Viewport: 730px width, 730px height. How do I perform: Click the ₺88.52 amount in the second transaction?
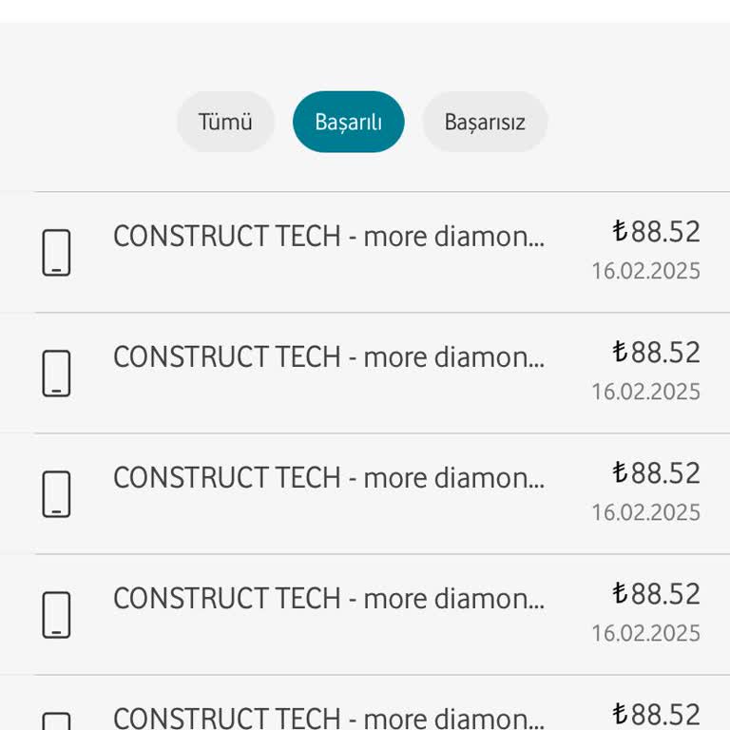pyautogui.click(x=656, y=353)
